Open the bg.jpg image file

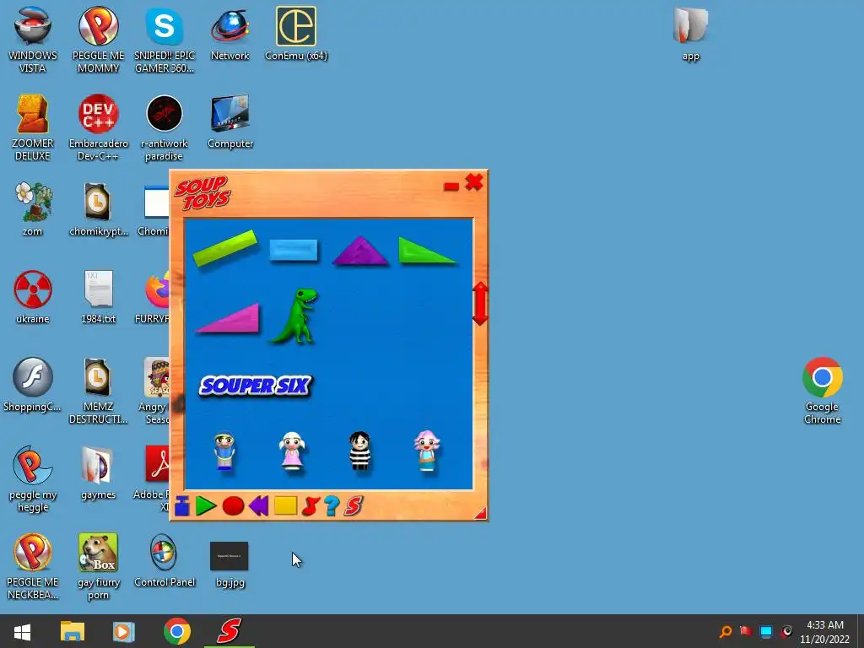[229, 563]
